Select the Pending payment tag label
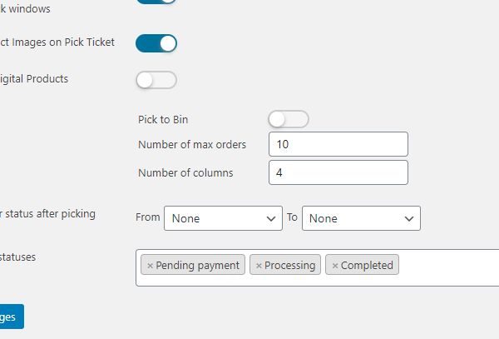Screen dimensions: 499x339 (198, 266)
